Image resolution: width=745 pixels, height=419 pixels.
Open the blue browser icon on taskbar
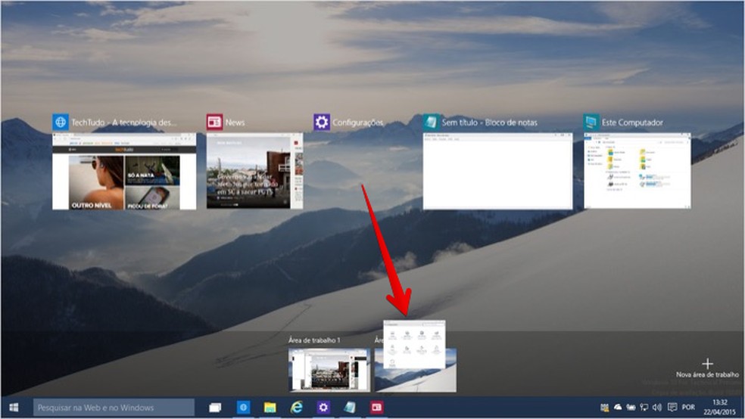coord(243,407)
